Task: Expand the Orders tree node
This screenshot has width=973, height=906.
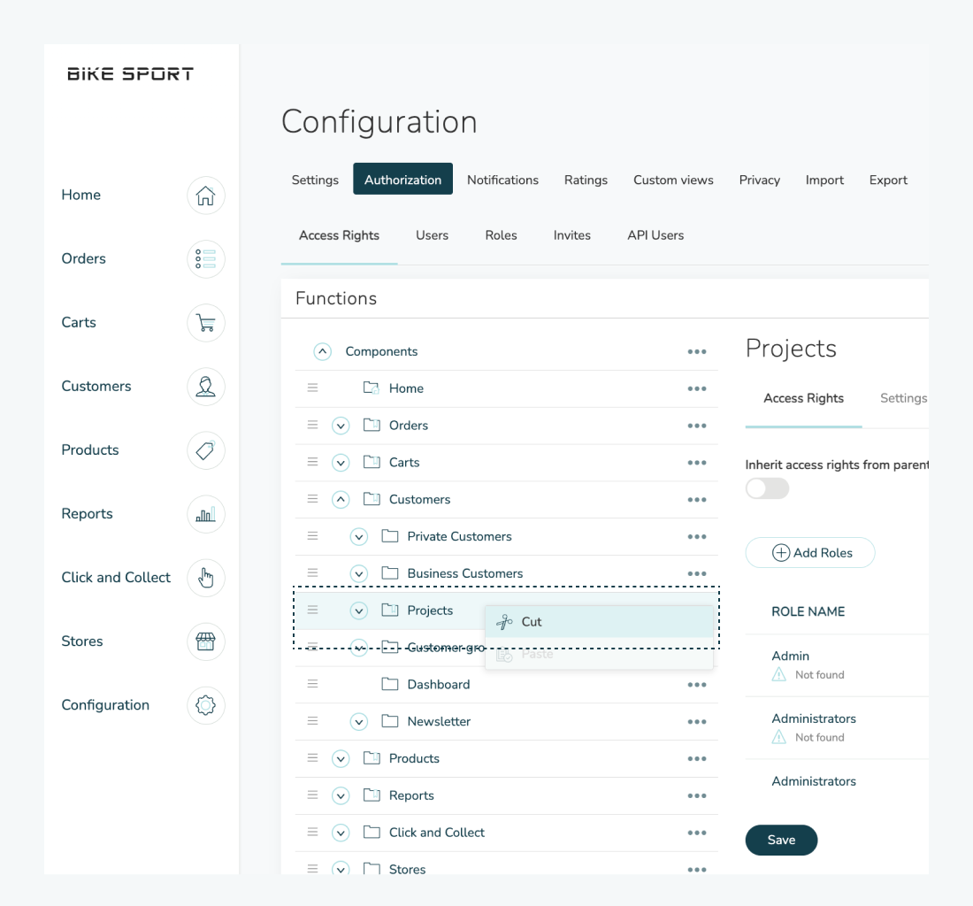Action: (x=341, y=426)
